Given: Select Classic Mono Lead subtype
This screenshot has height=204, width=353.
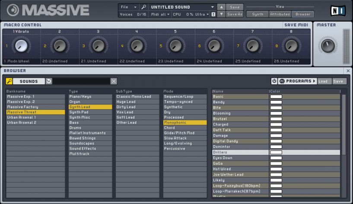Looking at the screenshot, I should point(137,96).
